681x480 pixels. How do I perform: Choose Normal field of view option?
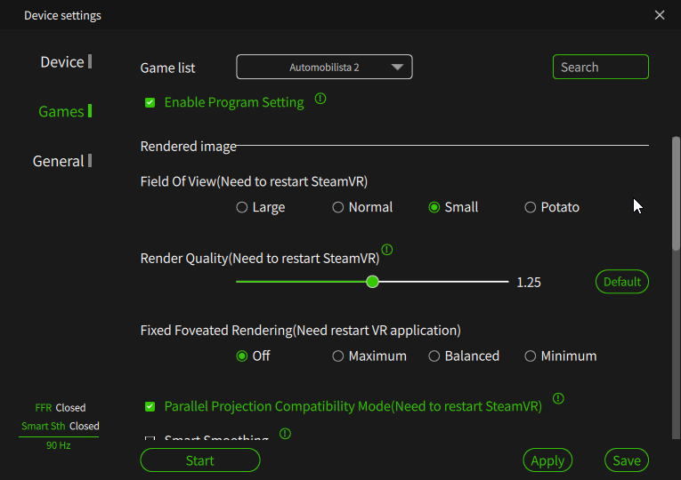[338, 207]
